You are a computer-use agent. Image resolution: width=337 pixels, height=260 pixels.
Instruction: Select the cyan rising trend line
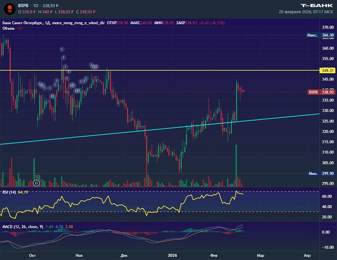(160, 129)
